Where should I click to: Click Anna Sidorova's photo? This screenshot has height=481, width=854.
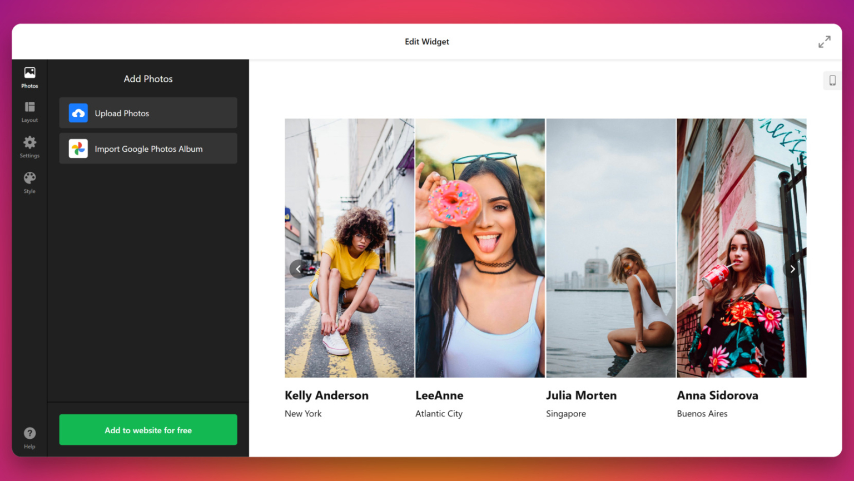[741, 247]
